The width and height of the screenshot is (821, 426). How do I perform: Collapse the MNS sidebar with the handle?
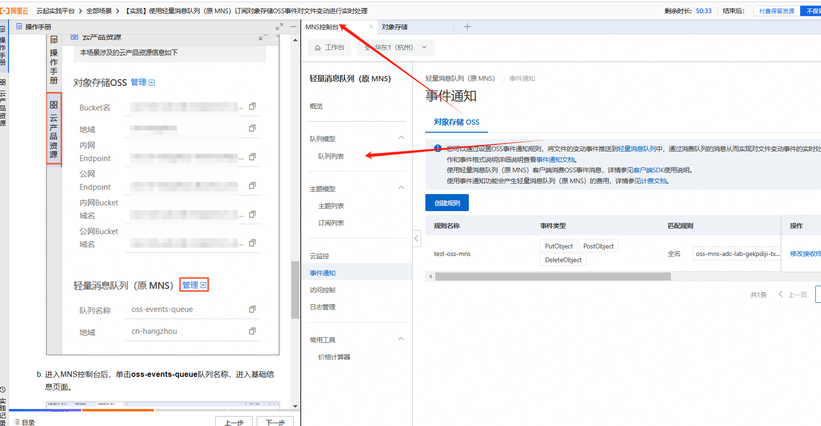(x=416, y=239)
